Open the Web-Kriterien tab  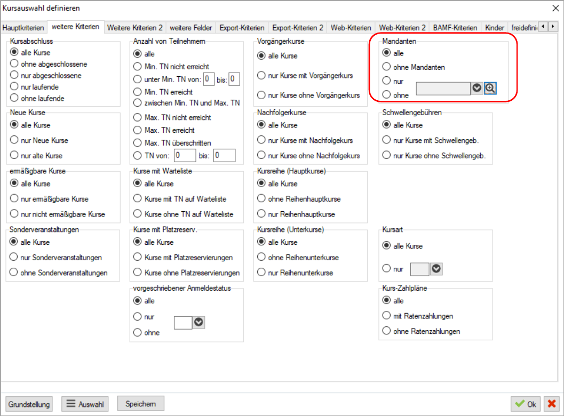click(351, 28)
